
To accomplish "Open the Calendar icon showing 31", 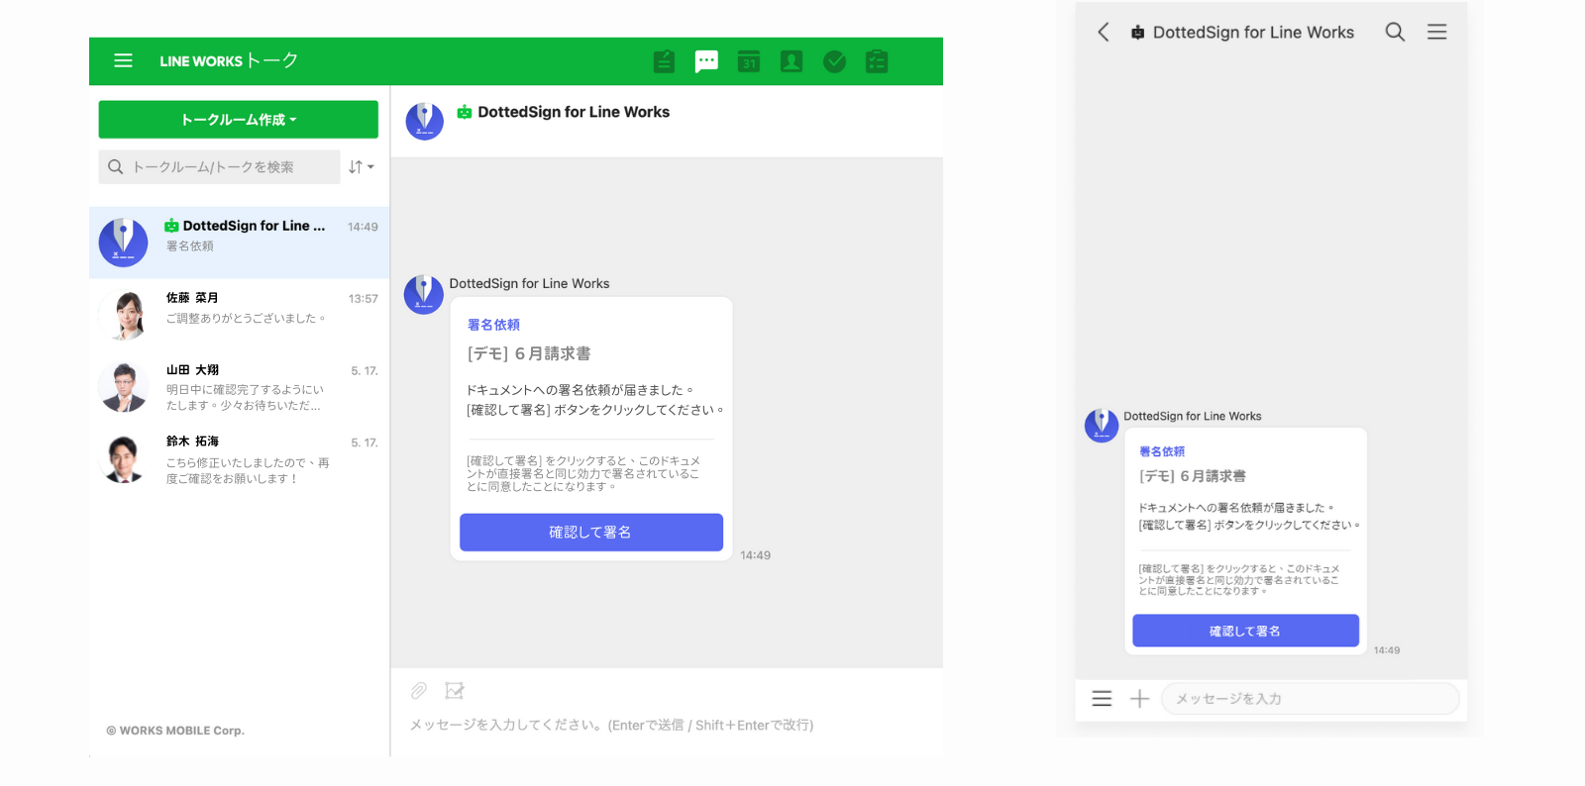I will pyautogui.click(x=749, y=61).
